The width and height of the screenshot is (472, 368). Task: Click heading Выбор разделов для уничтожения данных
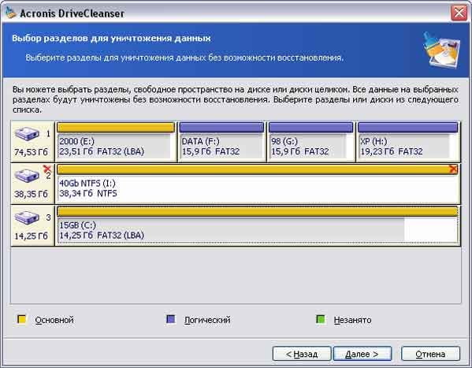[111, 39]
